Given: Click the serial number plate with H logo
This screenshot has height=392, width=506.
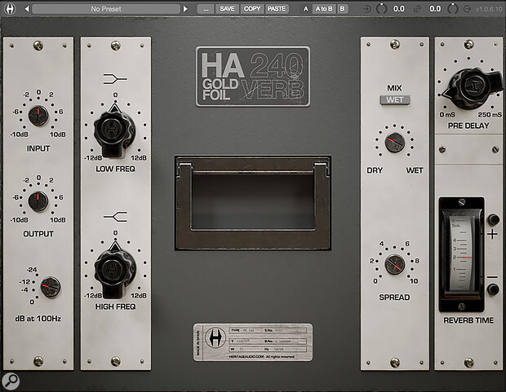Looking at the screenshot, I should pyautogui.click(x=253, y=342).
